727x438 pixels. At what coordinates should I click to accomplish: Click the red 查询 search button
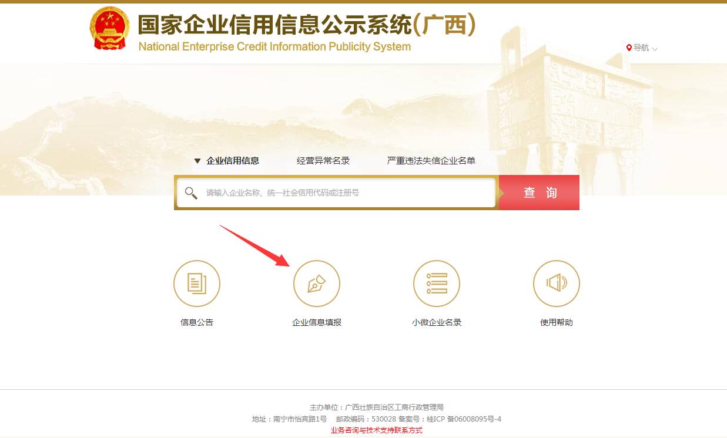click(540, 193)
